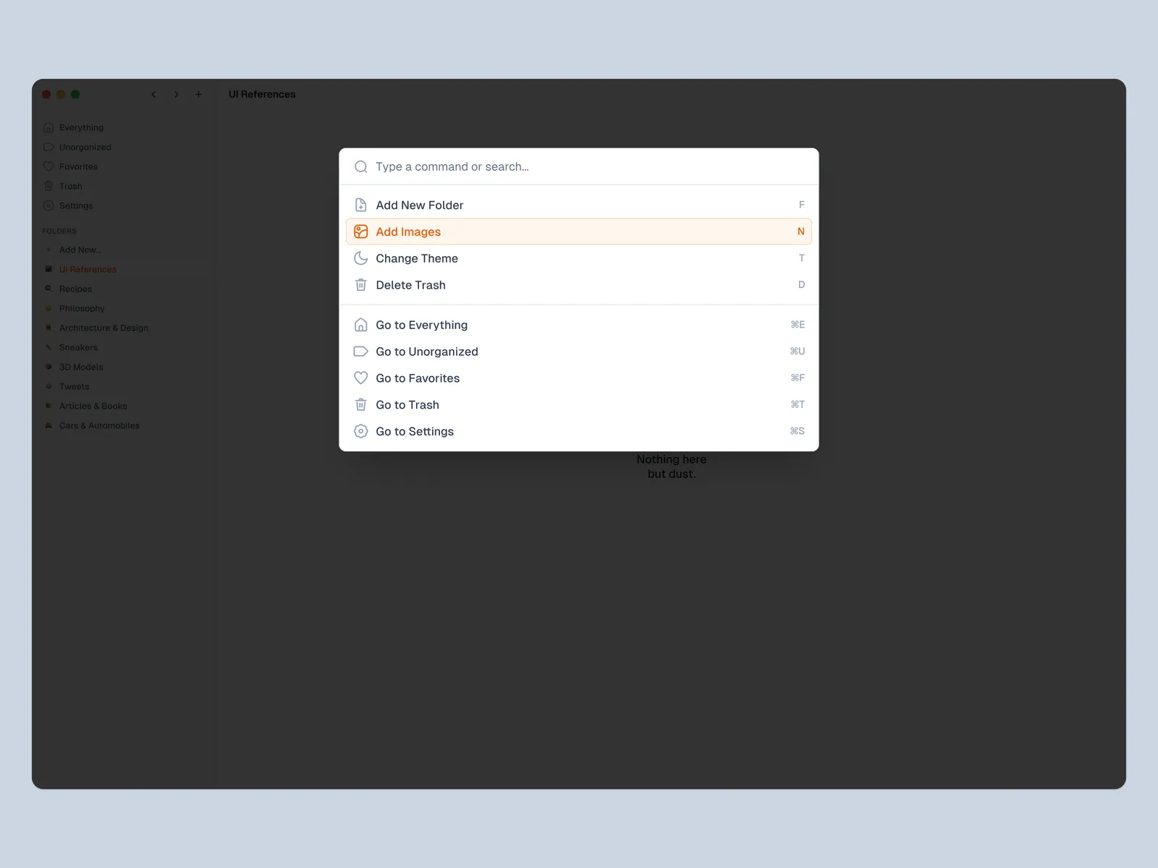Navigate forward with the right chevron
Viewport: 1158px width, 868px height.
click(x=176, y=95)
